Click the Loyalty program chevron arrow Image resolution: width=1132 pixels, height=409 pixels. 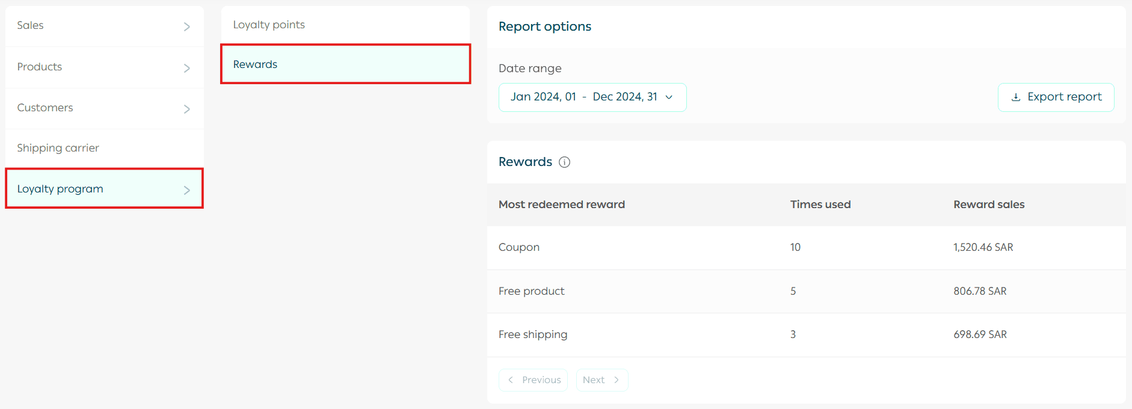pos(186,190)
